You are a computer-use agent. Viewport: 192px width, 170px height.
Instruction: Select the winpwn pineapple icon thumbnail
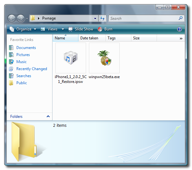click(104, 58)
